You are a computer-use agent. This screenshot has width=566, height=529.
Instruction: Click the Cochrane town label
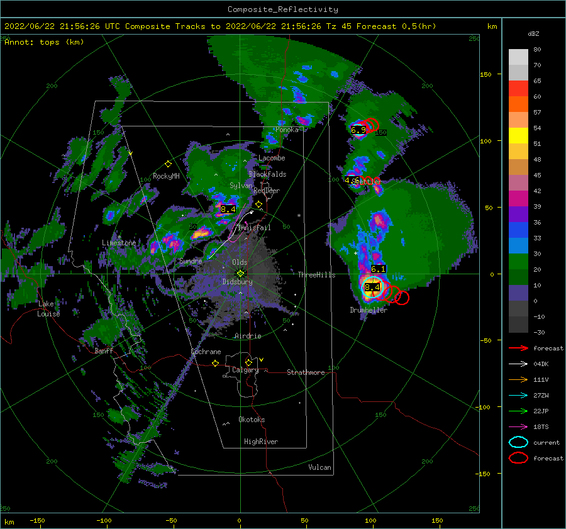206,352
